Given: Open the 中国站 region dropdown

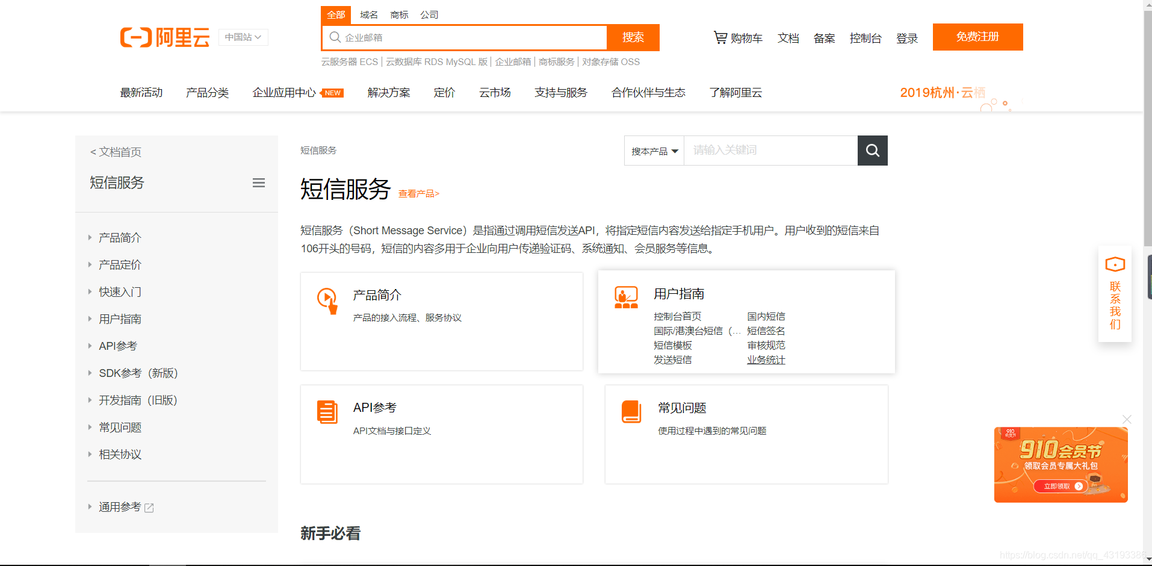Looking at the screenshot, I should coord(243,37).
